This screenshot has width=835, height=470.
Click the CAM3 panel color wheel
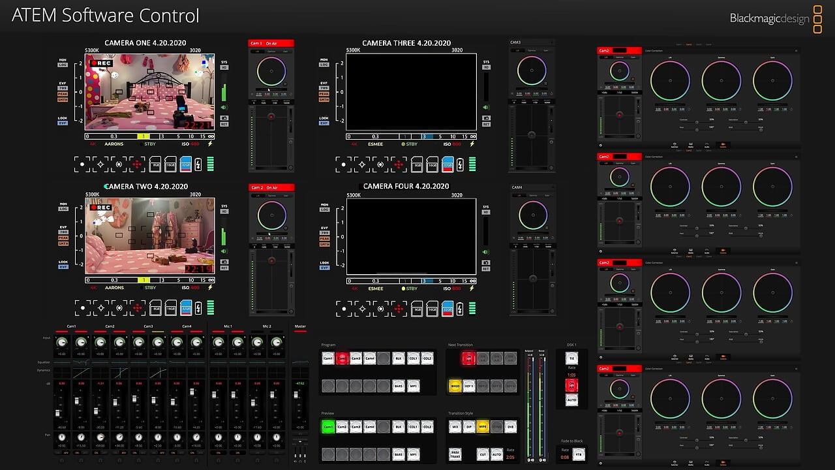pyautogui.click(x=532, y=70)
